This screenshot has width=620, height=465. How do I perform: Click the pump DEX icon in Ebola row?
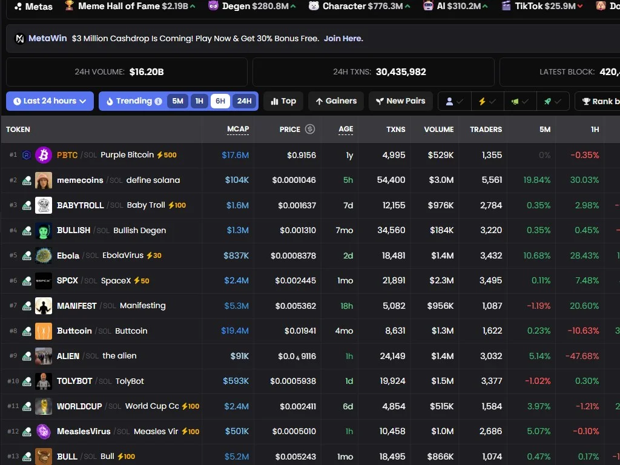(x=27, y=256)
